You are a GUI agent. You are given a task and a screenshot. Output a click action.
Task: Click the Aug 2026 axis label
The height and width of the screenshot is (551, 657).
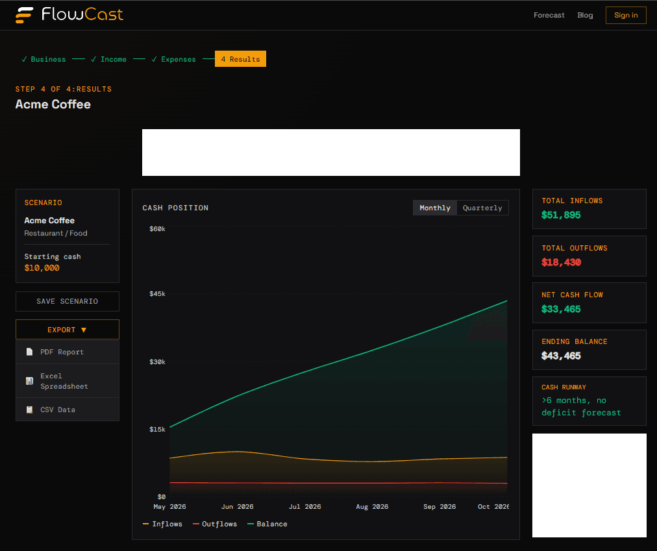coord(372,507)
